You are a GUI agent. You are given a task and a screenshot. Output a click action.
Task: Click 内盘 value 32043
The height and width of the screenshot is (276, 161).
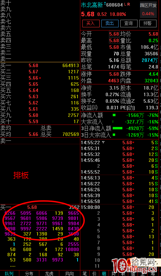(x=151, y=81)
